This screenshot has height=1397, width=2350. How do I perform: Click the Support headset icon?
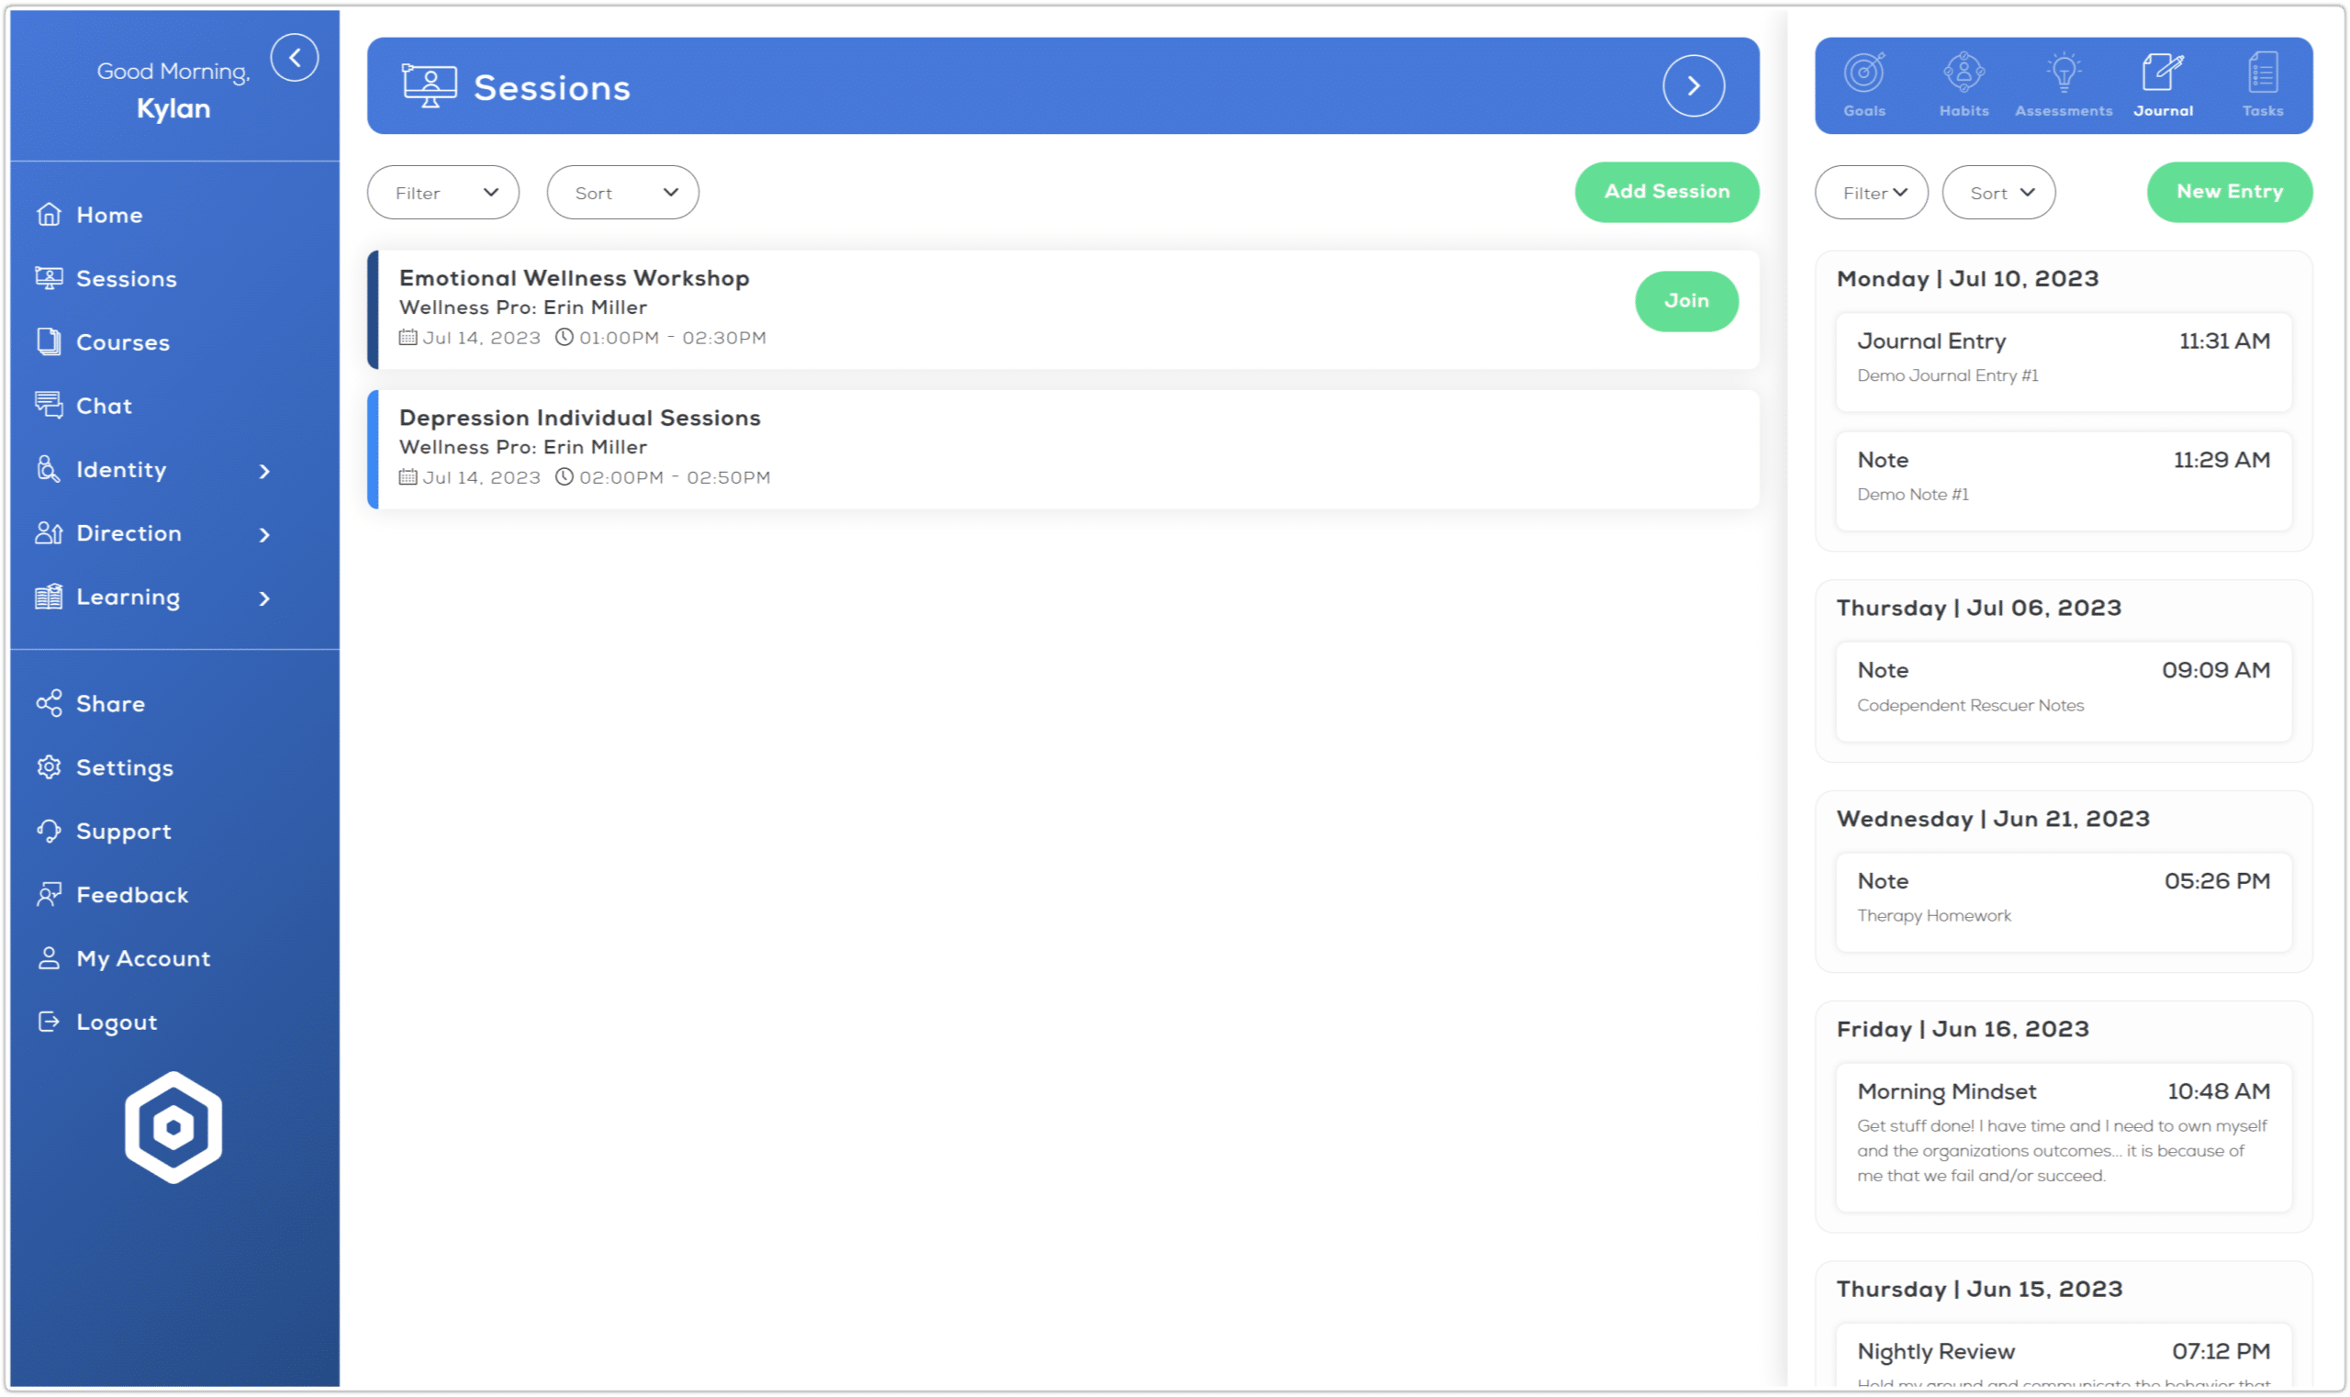pos(49,832)
